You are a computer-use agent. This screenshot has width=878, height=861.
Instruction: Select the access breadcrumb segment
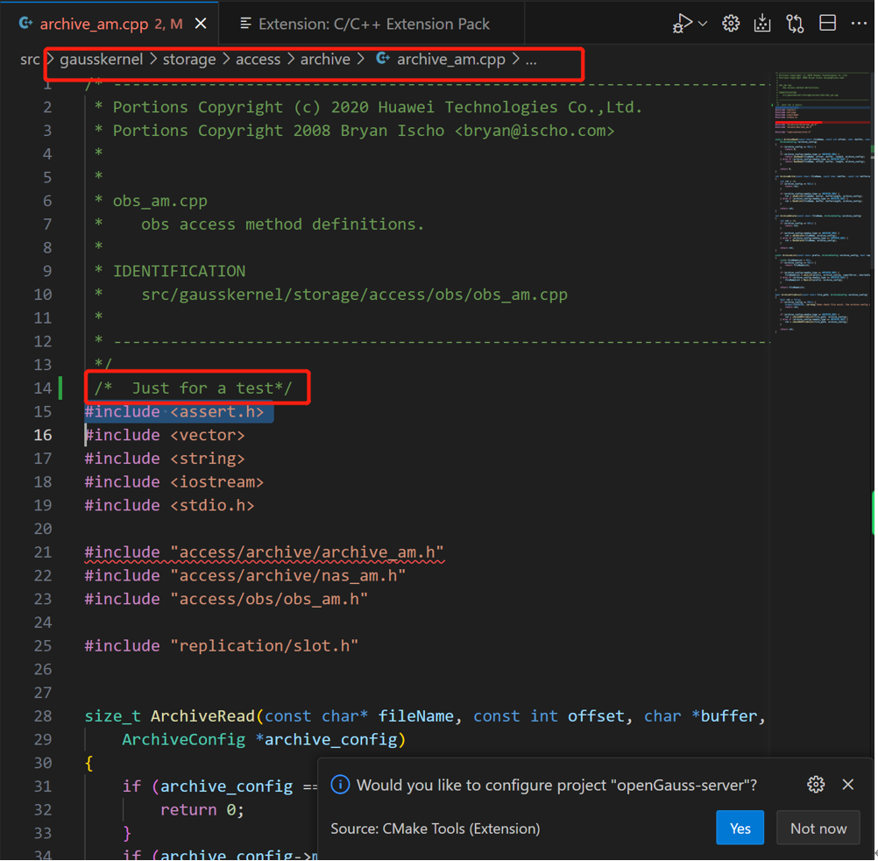click(258, 60)
